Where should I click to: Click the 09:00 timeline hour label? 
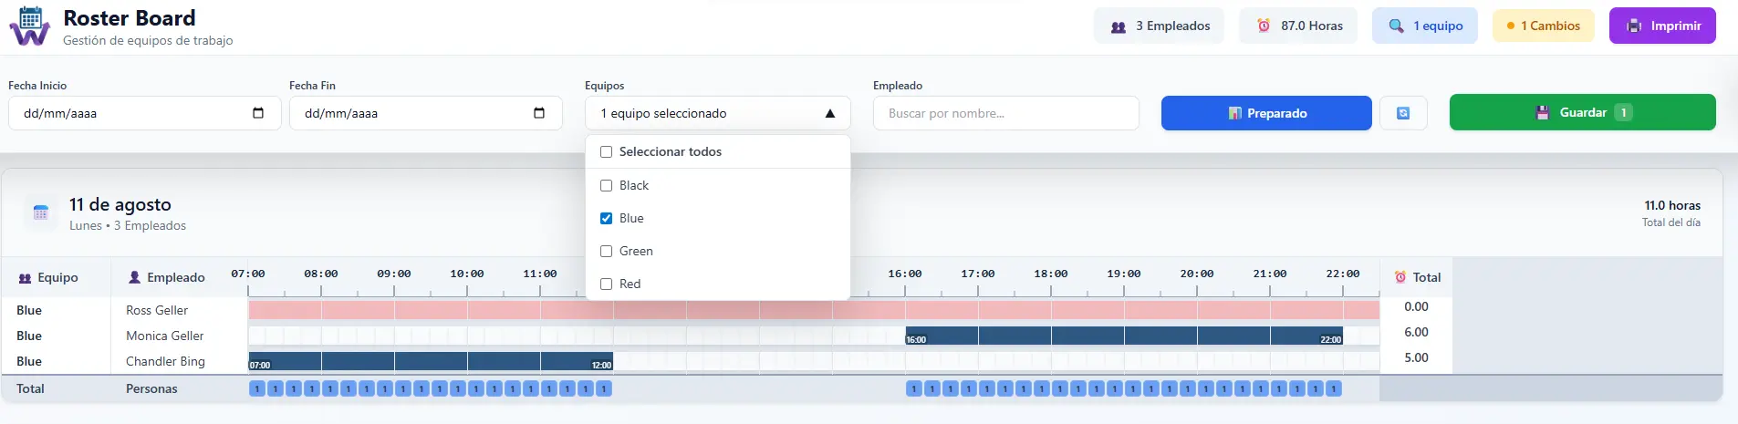(394, 274)
